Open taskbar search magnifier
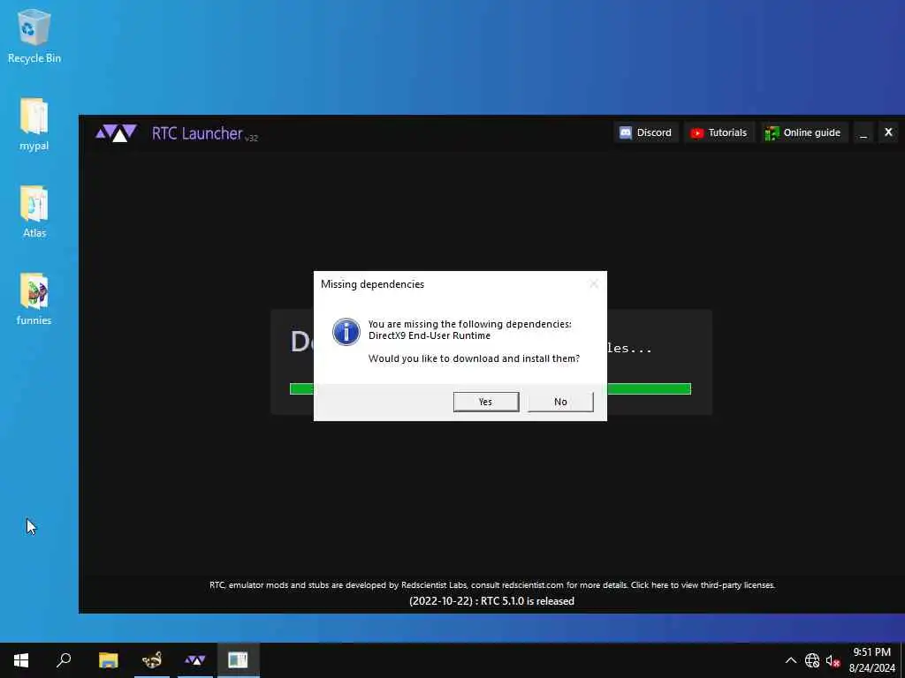The height and width of the screenshot is (678, 905). 64,660
